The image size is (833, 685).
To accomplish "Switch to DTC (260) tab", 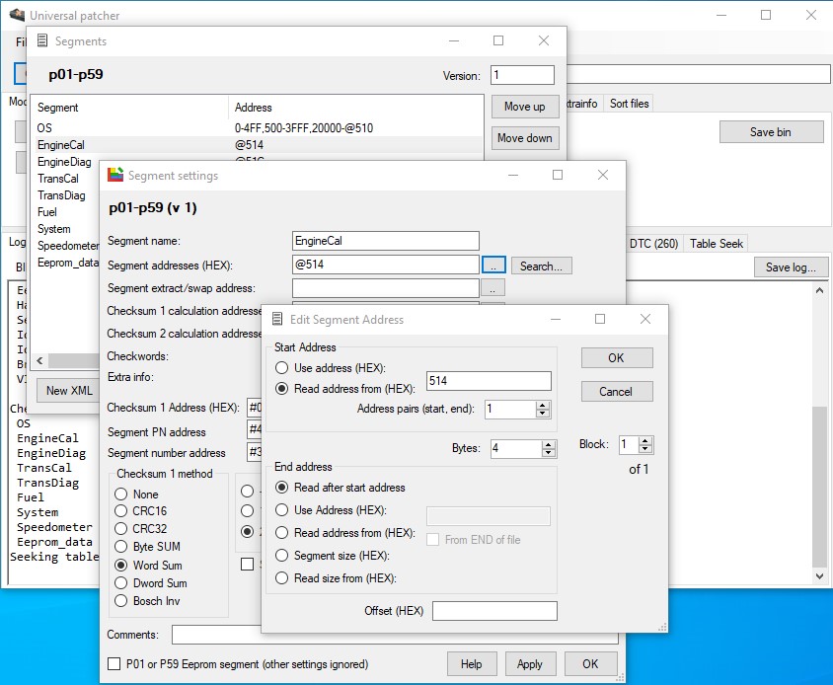I will click(x=654, y=244).
